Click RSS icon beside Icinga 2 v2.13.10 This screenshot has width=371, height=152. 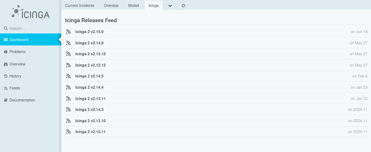(68, 121)
